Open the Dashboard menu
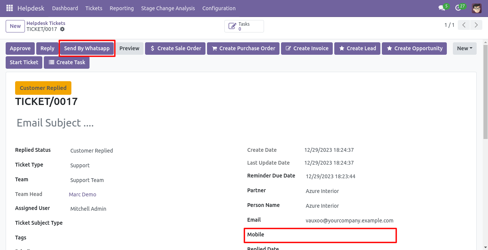 65,8
